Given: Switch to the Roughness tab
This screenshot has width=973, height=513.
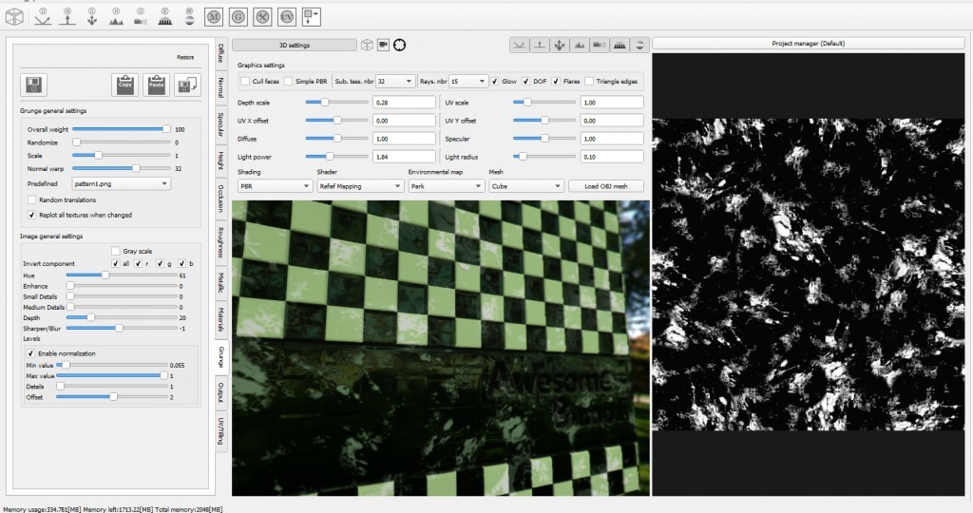Looking at the screenshot, I should pyautogui.click(x=220, y=240).
